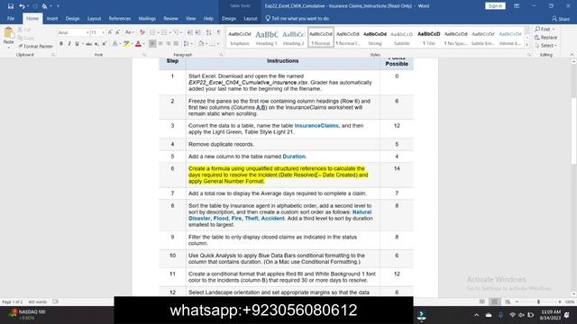Click the Decrease Indent icon
The width and height of the screenshot is (577, 324).
[190, 32]
